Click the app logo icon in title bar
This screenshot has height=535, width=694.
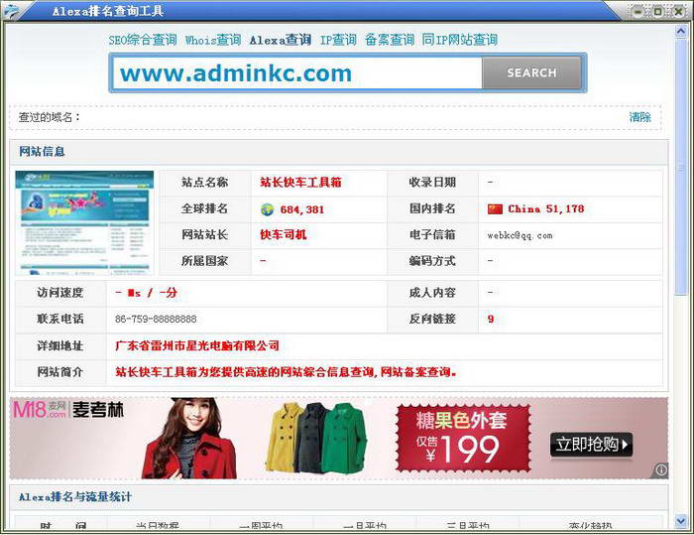tap(12, 10)
